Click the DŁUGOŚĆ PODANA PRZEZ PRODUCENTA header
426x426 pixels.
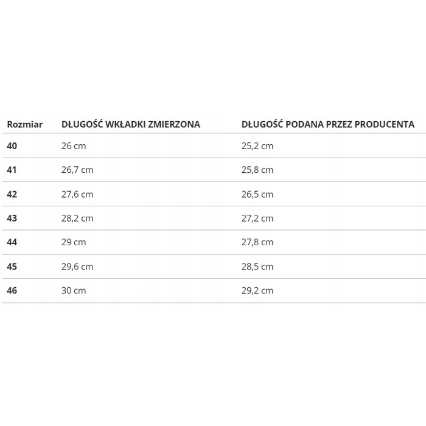(x=328, y=124)
